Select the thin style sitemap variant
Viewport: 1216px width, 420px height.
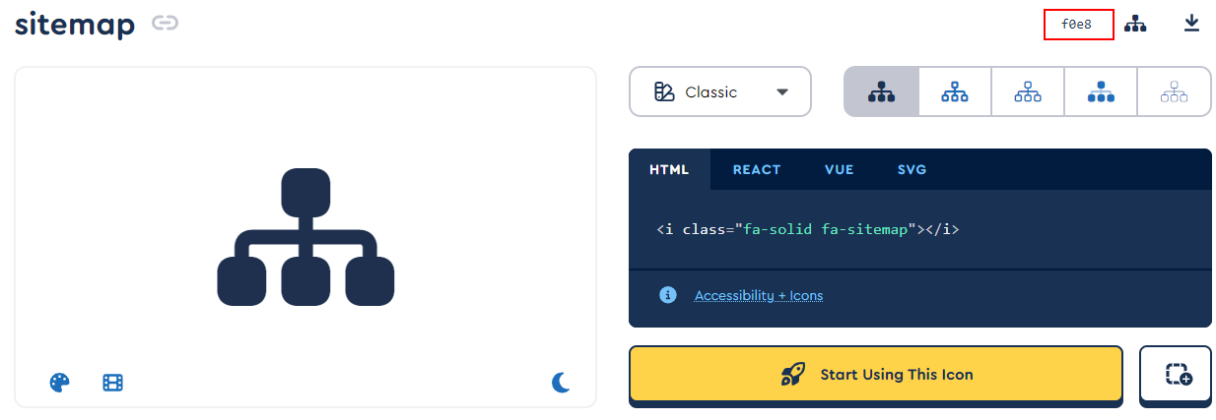pyautogui.click(x=1174, y=92)
